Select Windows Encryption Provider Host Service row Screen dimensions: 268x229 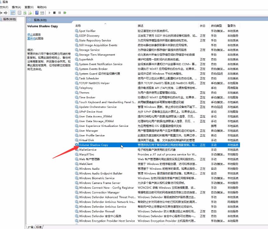pyautogui.click(x=157, y=221)
